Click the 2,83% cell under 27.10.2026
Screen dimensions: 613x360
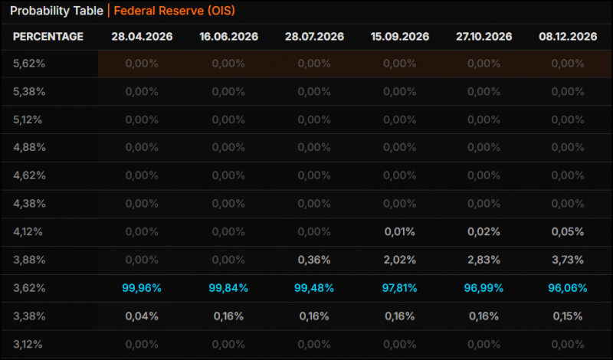coord(484,260)
